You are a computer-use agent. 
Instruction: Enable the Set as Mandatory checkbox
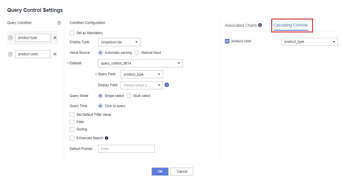tap(72, 33)
